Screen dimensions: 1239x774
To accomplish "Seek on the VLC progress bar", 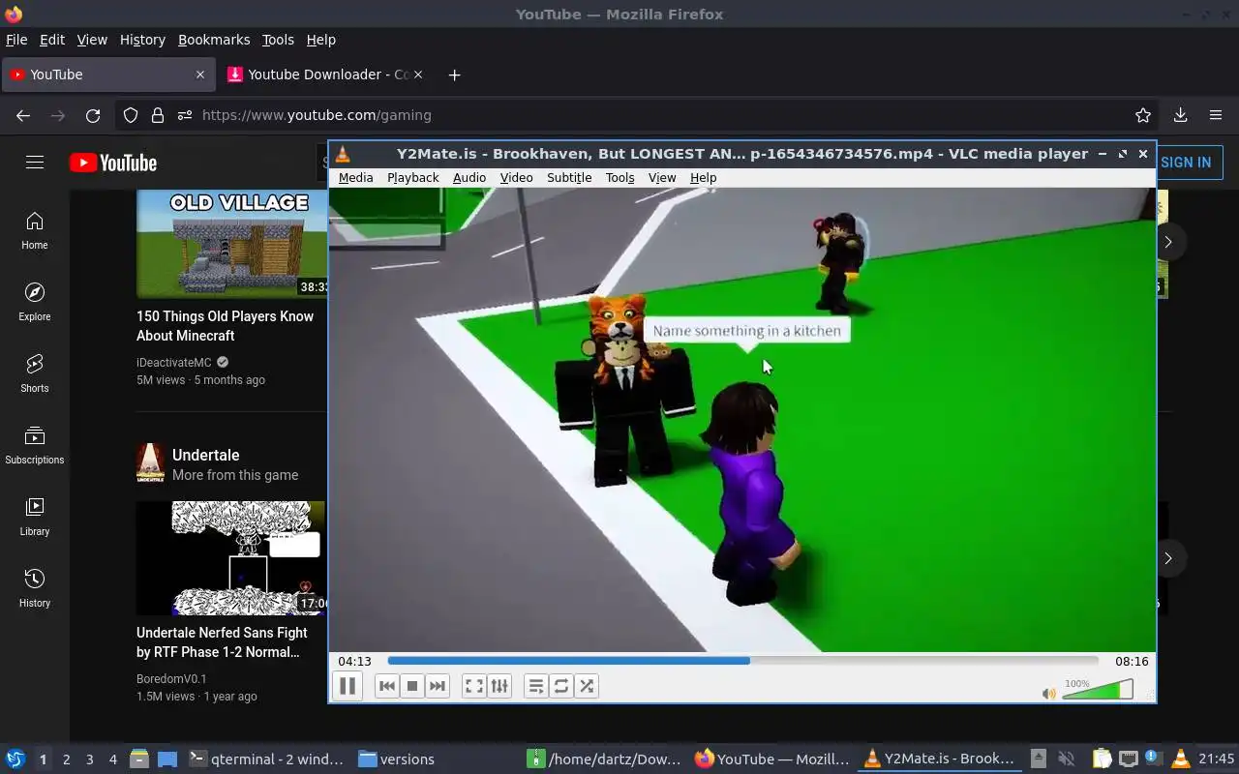I will (742, 661).
